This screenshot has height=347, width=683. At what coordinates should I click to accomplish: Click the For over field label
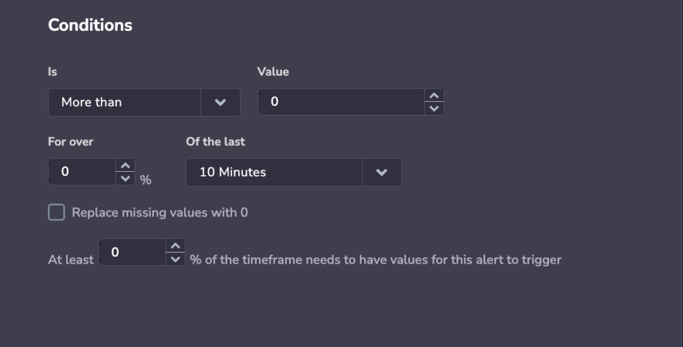click(x=71, y=141)
